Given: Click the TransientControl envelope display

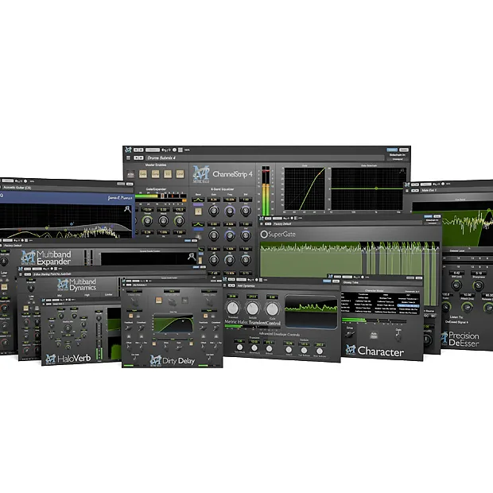Looking at the screenshot, I should click(x=311, y=312).
